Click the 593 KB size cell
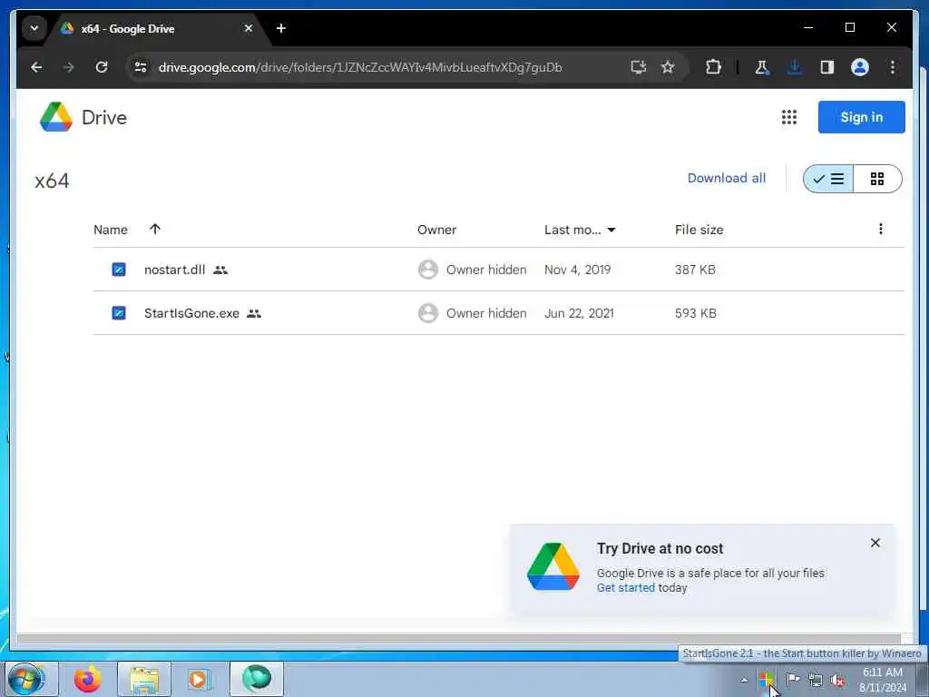Viewport: 929px width, 697px height. pyautogui.click(x=696, y=313)
